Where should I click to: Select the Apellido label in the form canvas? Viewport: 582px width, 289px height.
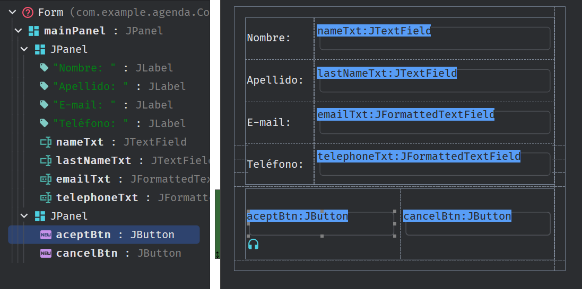coord(275,80)
